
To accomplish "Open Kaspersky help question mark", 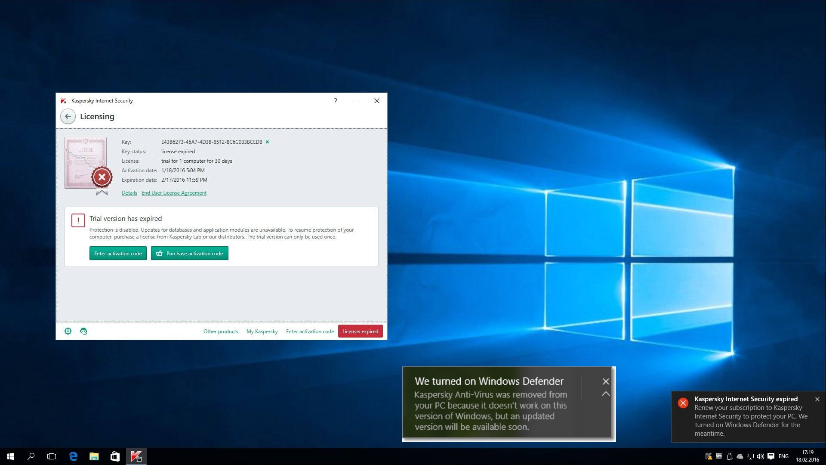I will (335, 101).
